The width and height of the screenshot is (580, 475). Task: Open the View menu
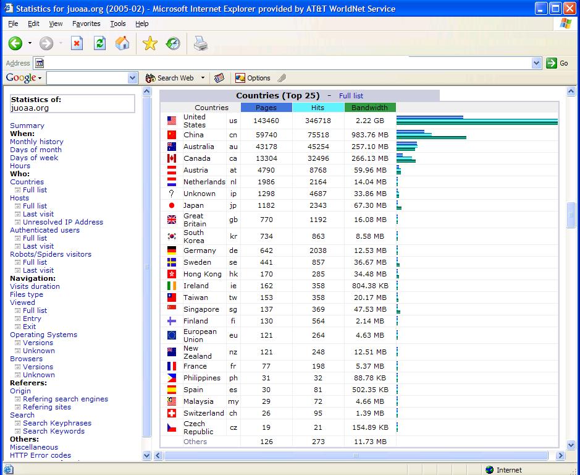pos(56,24)
